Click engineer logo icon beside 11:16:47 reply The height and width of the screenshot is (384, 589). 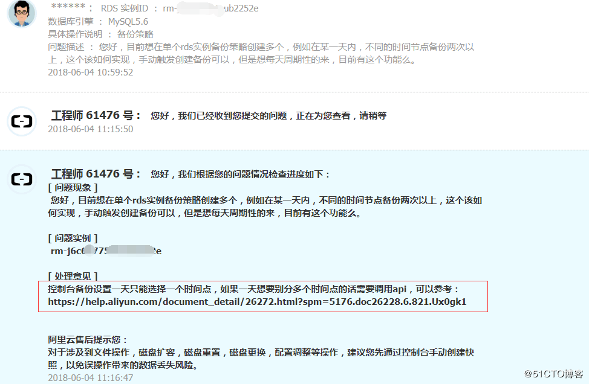[22, 179]
